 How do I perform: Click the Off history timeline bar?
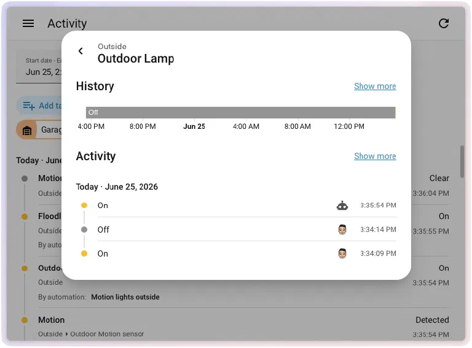click(240, 112)
